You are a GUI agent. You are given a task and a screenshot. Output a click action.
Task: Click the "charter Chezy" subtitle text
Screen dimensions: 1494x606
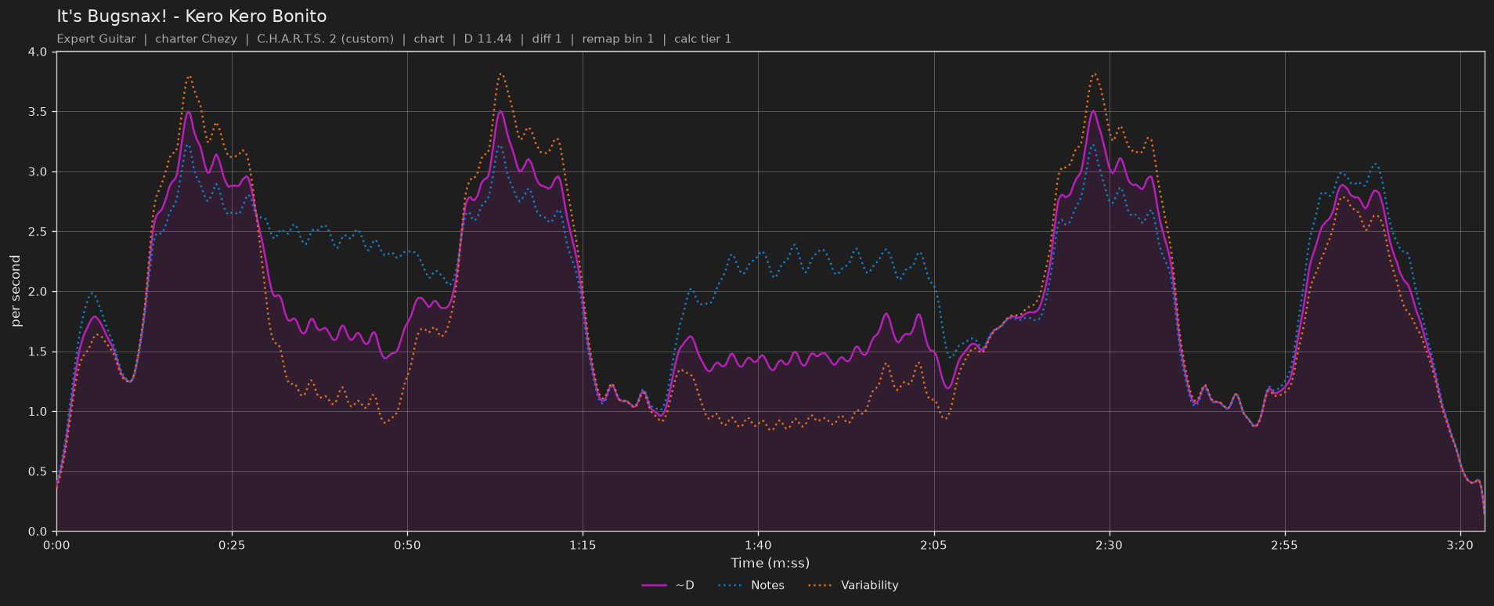click(x=196, y=39)
